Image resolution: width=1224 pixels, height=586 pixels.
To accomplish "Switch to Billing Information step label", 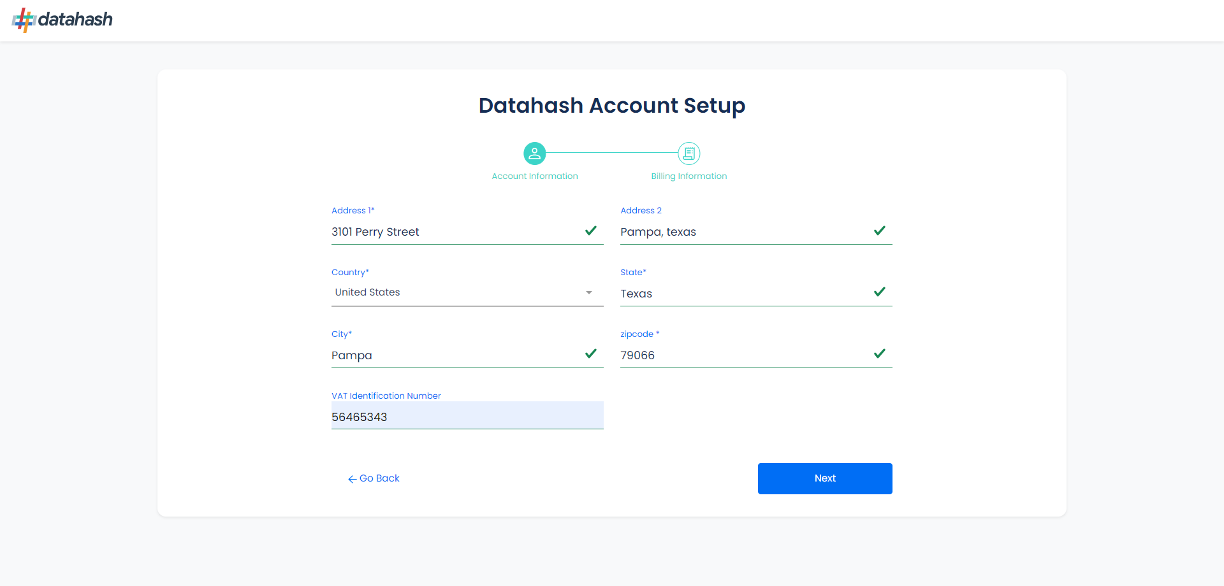I will (689, 176).
